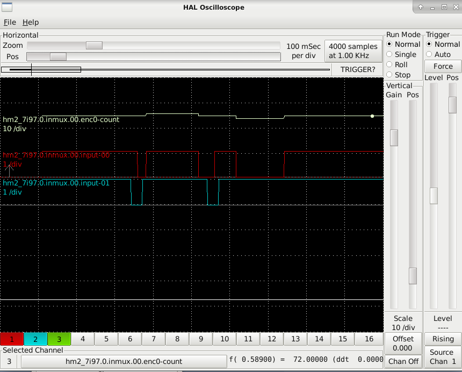Click the 'Scale 10 /div' readout
Screen dimensions: 462x372
click(403, 323)
